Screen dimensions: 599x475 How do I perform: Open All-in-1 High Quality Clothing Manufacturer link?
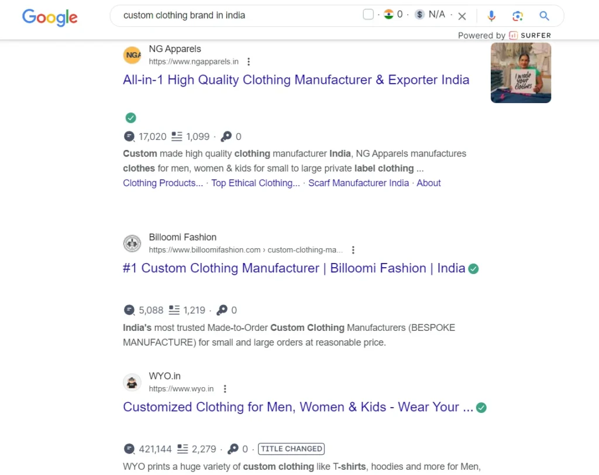pyautogui.click(x=296, y=80)
